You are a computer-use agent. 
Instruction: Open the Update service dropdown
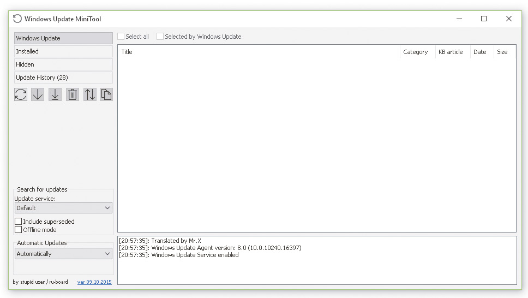click(63, 208)
